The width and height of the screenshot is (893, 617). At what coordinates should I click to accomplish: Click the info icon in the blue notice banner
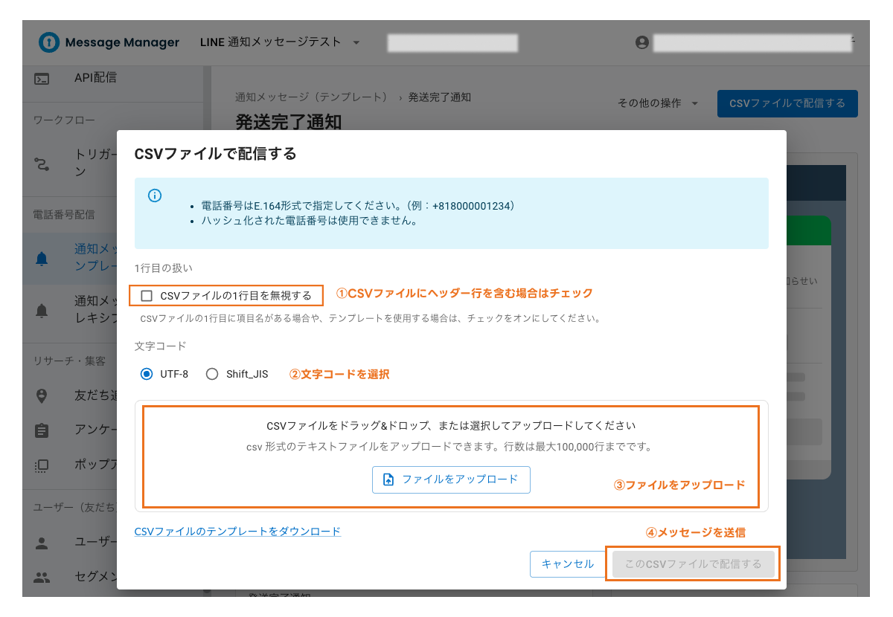point(155,196)
